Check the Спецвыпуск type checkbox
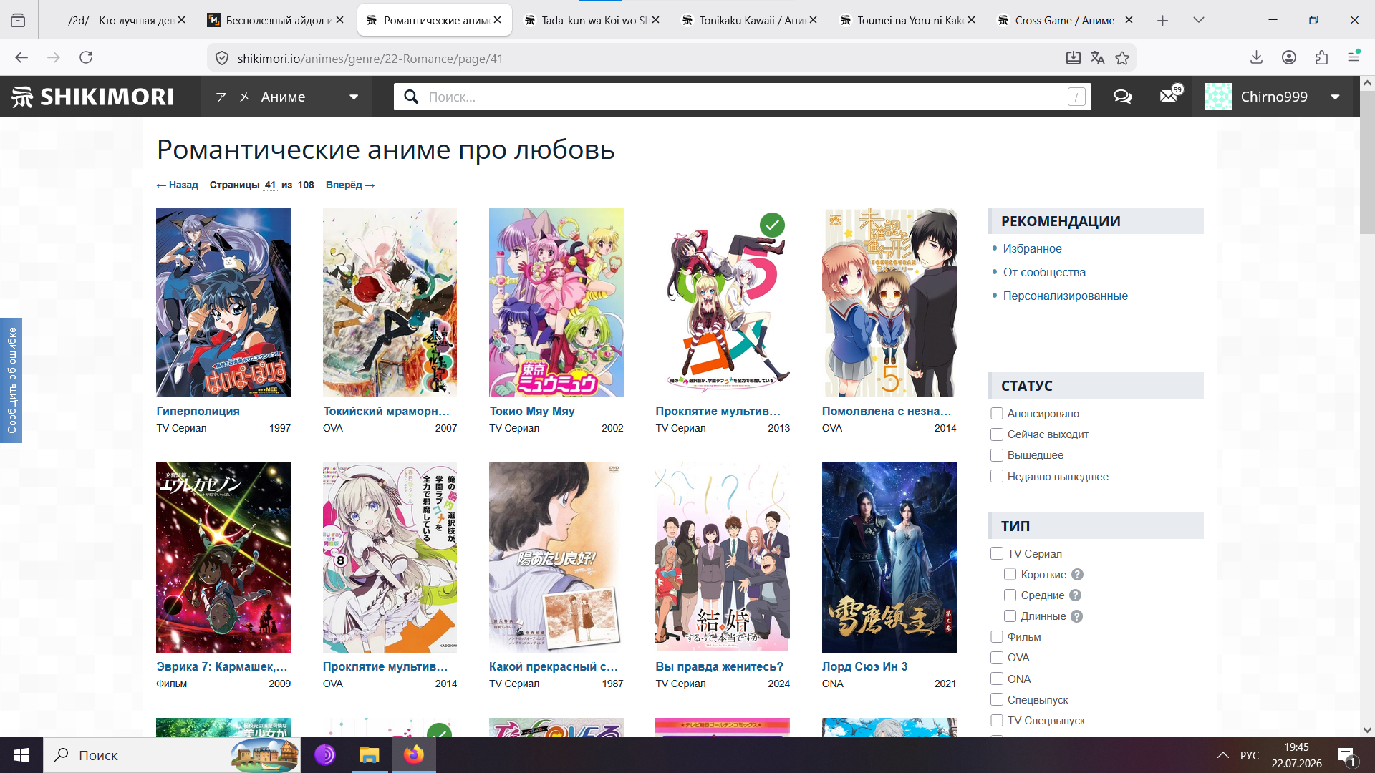 996,700
